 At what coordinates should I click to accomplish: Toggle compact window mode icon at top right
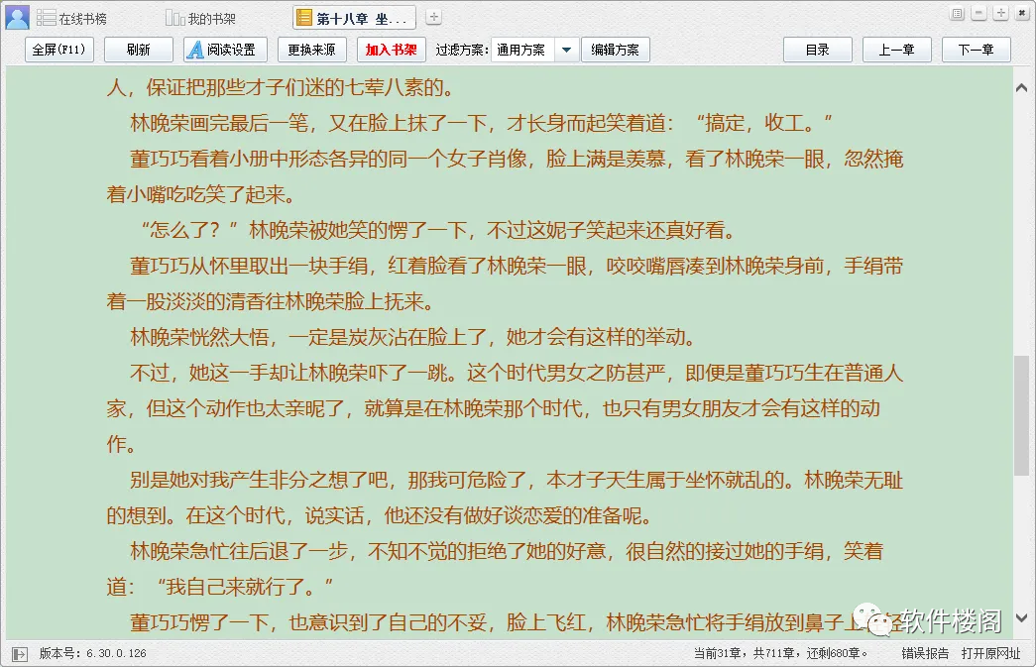click(x=1022, y=13)
